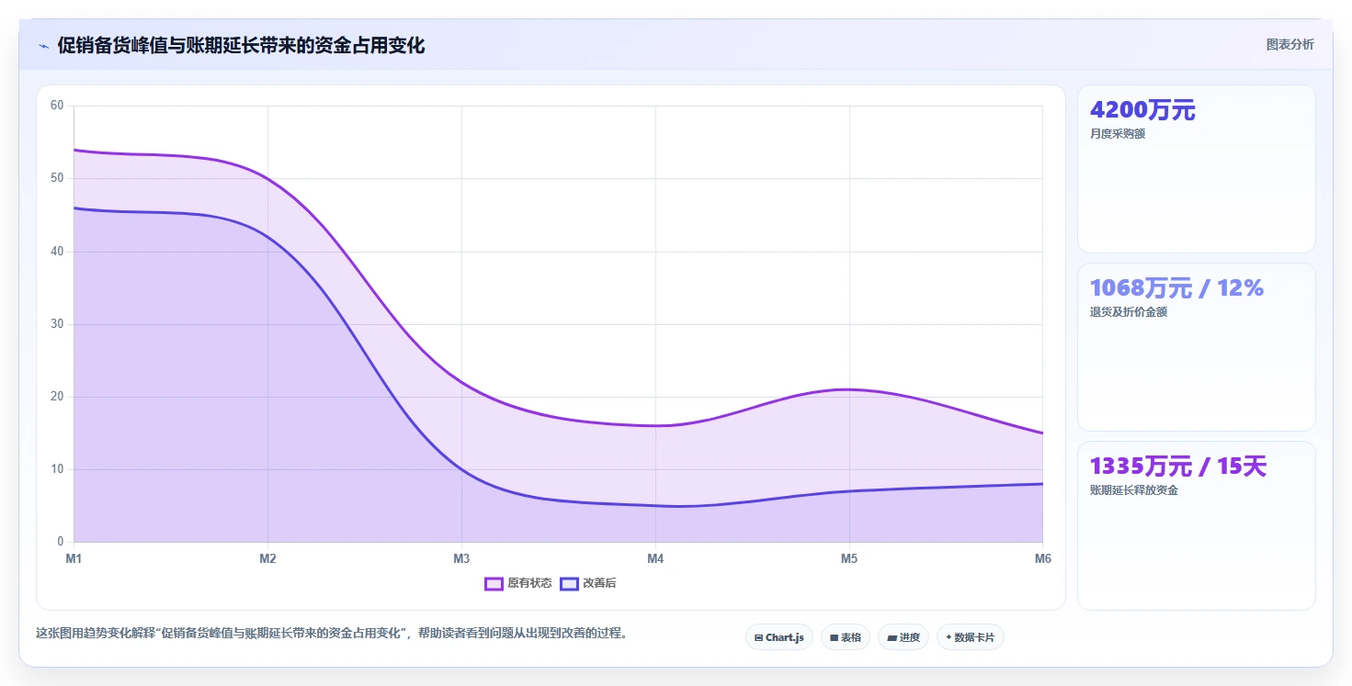This screenshot has width=1352, height=686.
Task: Click the 月度采购额 caption
Action: click(1118, 134)
